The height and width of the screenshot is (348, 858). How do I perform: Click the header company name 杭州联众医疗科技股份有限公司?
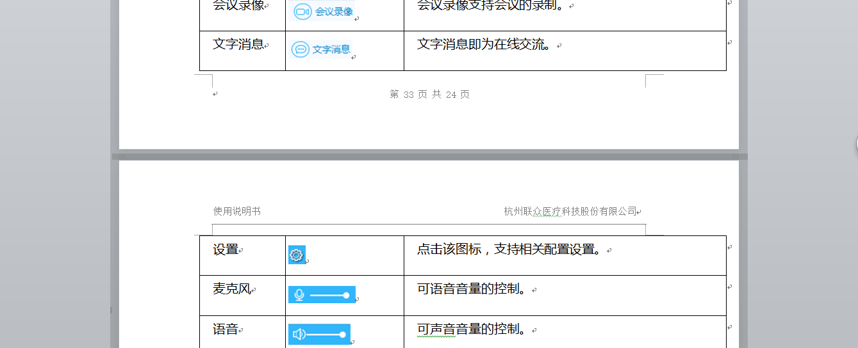[x=570, y=211]
